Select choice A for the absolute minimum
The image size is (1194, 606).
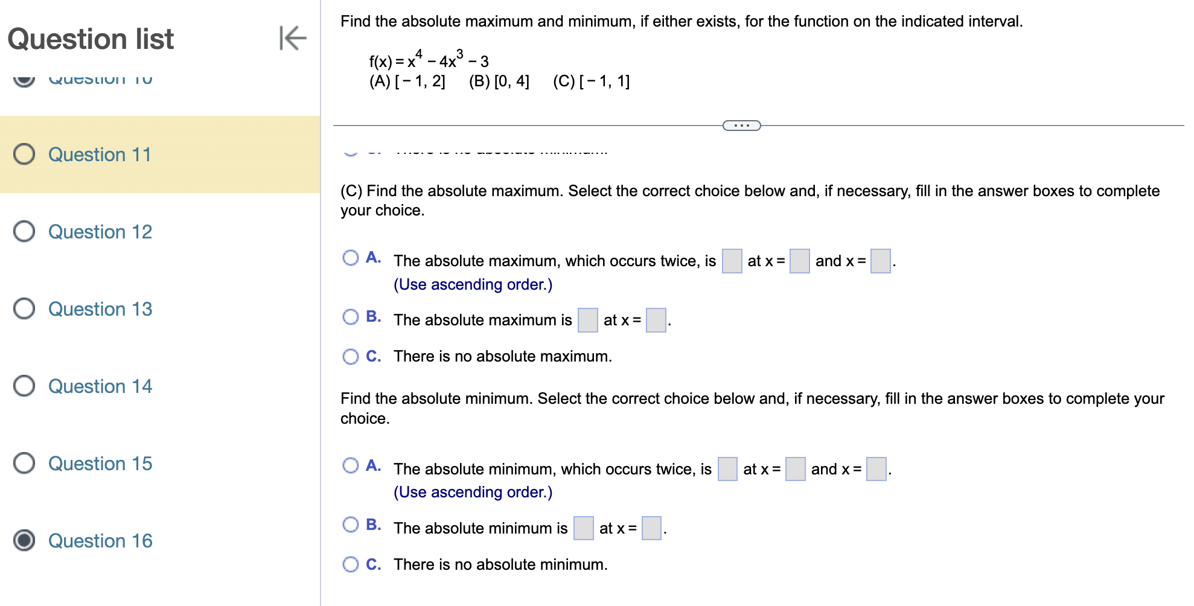(x=351, y=465)
